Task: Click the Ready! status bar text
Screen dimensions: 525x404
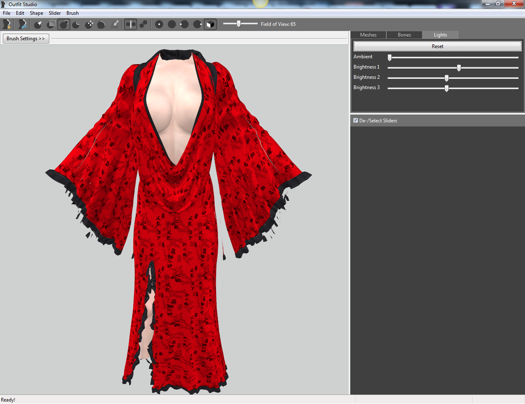Action: coord(8,400)
